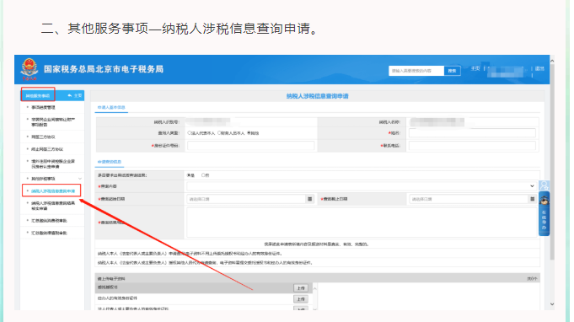Open calendar icon for query start date
574x322 pixels.
309,199
